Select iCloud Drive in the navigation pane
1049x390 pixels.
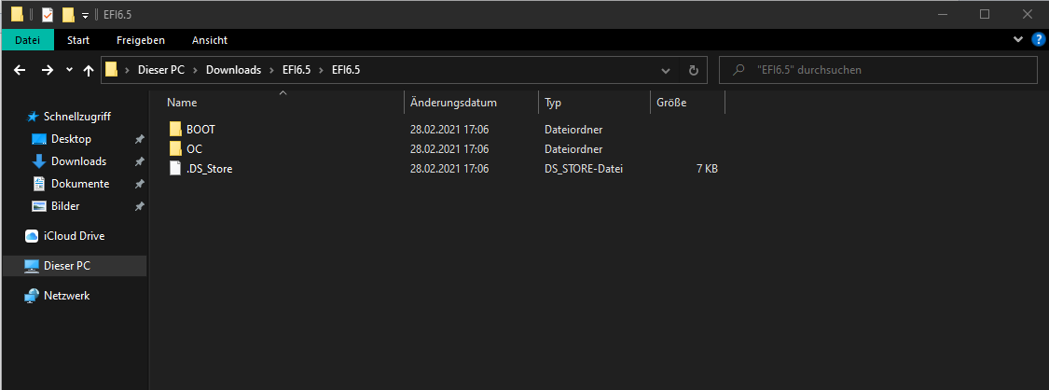(x=74, y=236)
